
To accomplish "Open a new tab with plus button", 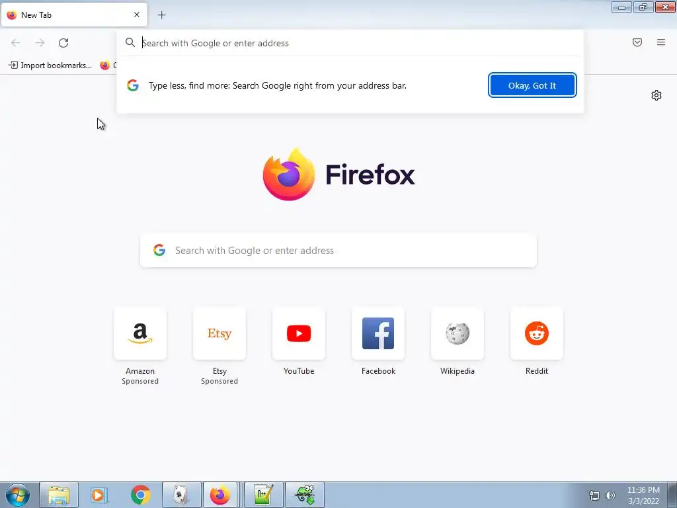I will pos(161,15).
